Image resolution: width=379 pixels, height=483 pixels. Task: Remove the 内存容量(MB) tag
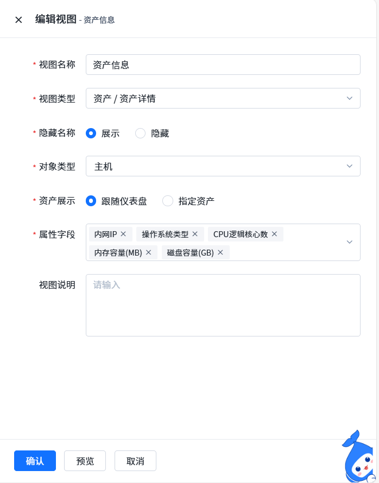pos(148,252)
